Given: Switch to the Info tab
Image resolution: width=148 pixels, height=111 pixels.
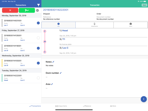Looking at the screenshot, I should pyautogui.click(x=58, y=25).
